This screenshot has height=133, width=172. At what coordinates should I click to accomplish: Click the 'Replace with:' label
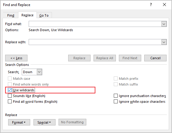[x=15, y=42]
